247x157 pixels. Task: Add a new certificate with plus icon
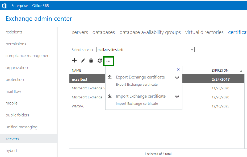(x=74, y=60)
